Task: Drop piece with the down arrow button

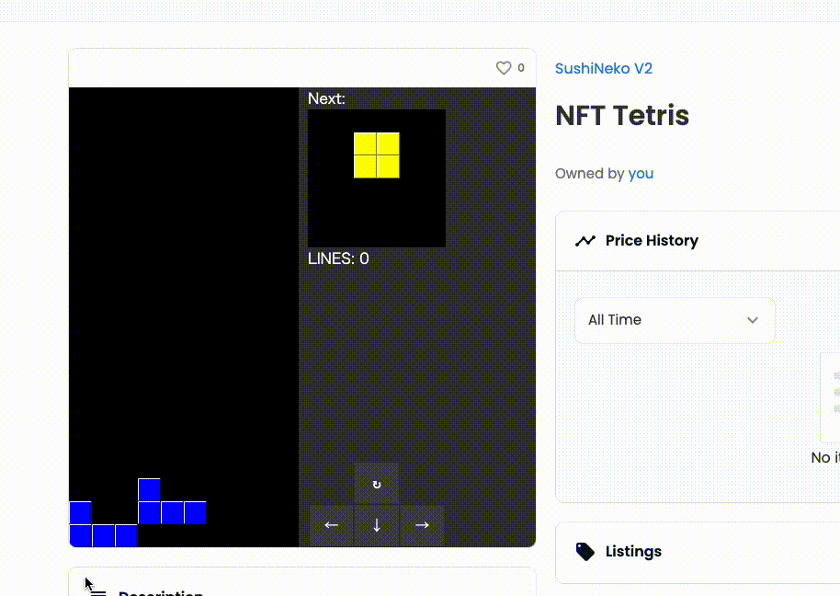Action: point(377,525)
